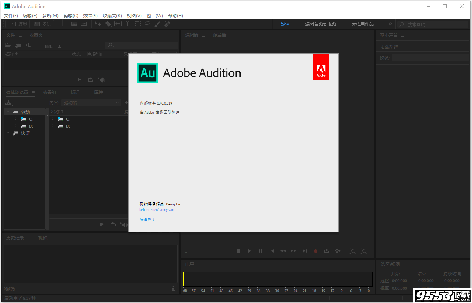
Task: Expand C: drive in left tree
Action: (x=15, y=119)
